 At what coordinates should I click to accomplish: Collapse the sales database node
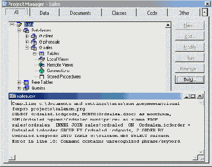point(27,48)
